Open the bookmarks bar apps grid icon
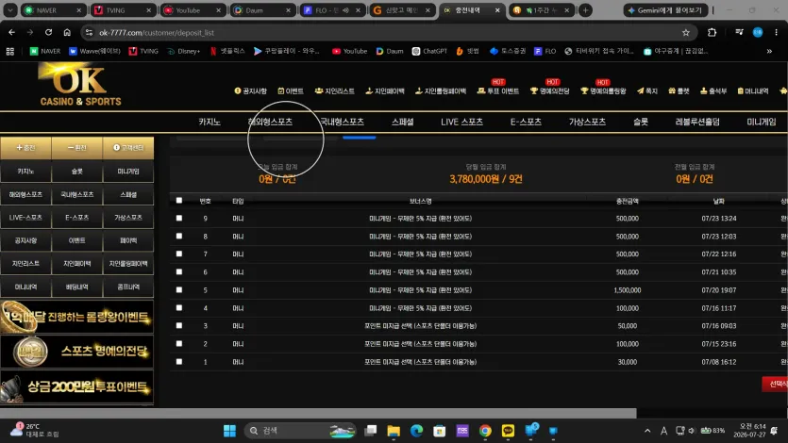 10,51
